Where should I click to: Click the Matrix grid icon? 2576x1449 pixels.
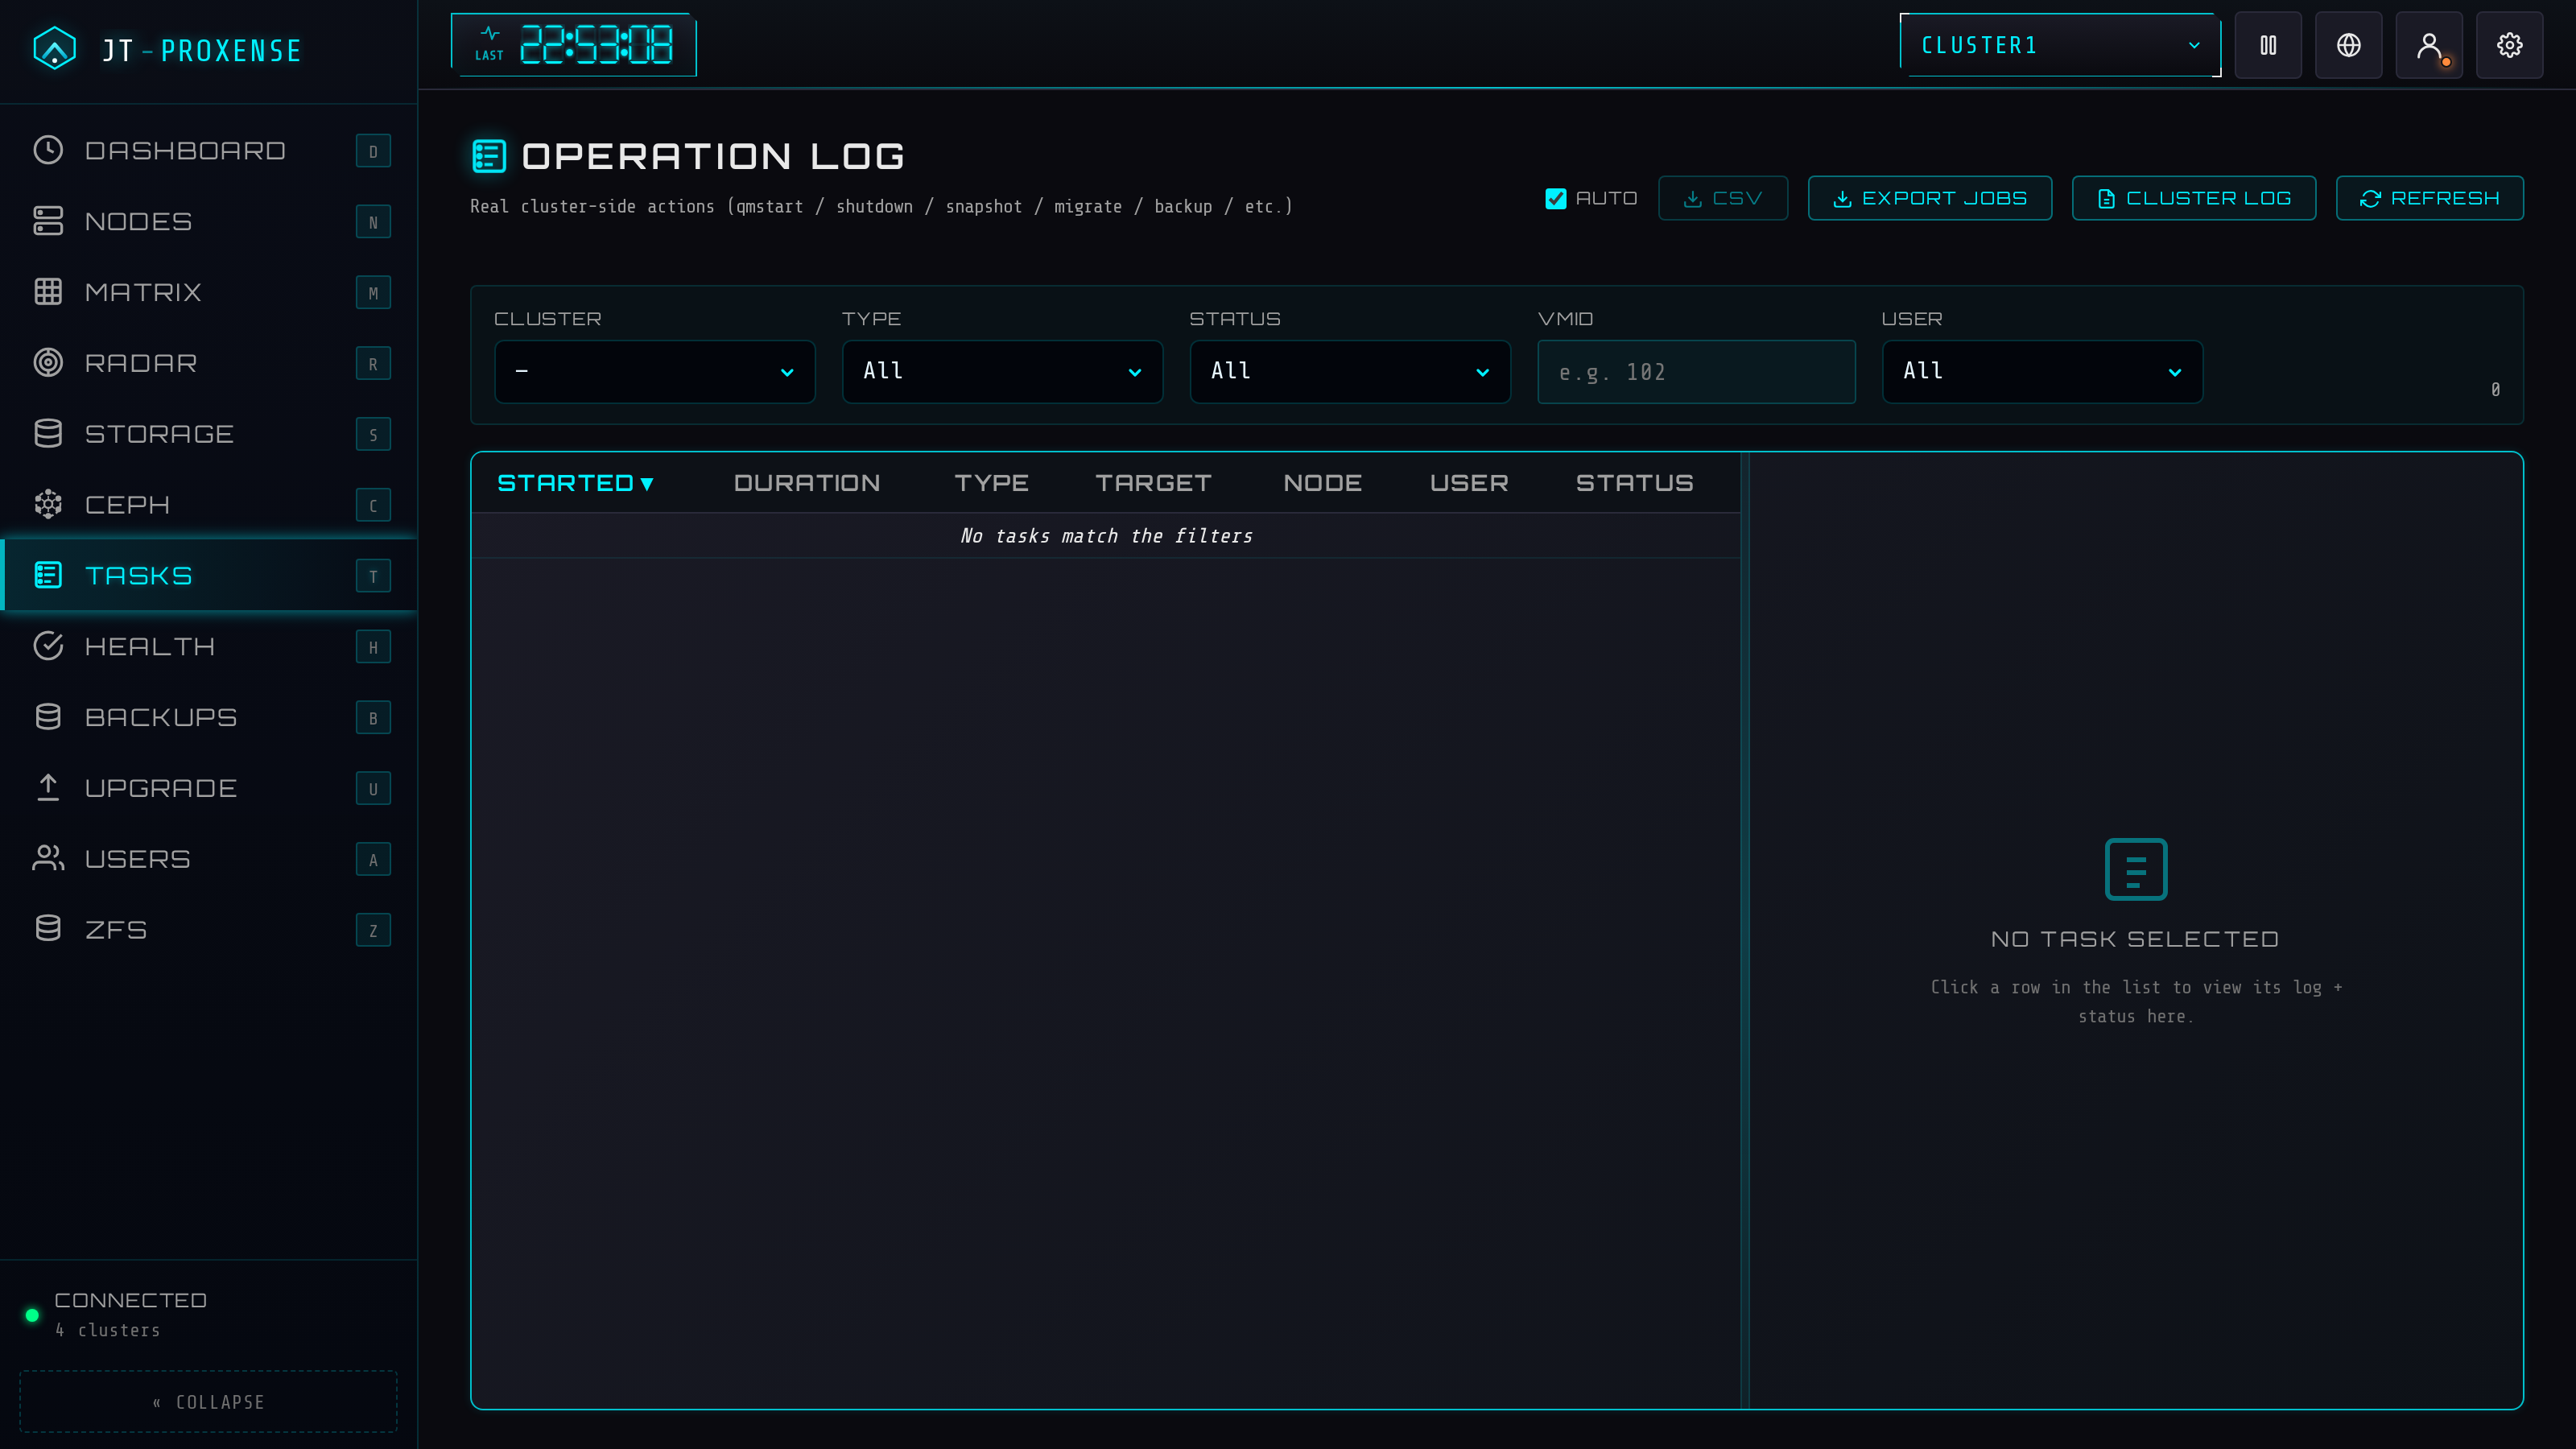click(48, 292)
